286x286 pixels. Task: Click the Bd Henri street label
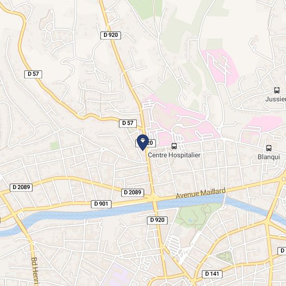click(34, 271)
